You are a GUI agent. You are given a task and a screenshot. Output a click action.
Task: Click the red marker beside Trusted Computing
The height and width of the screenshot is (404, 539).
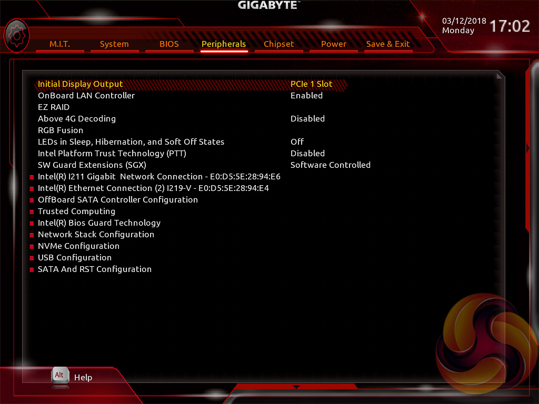[x=32, y=212]
